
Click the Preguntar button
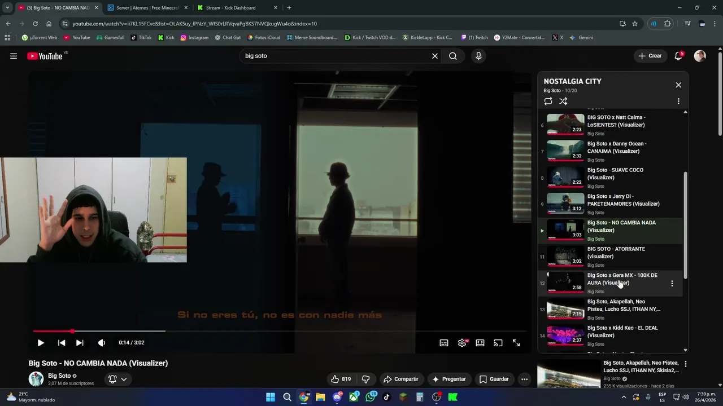tap(449, 379)
